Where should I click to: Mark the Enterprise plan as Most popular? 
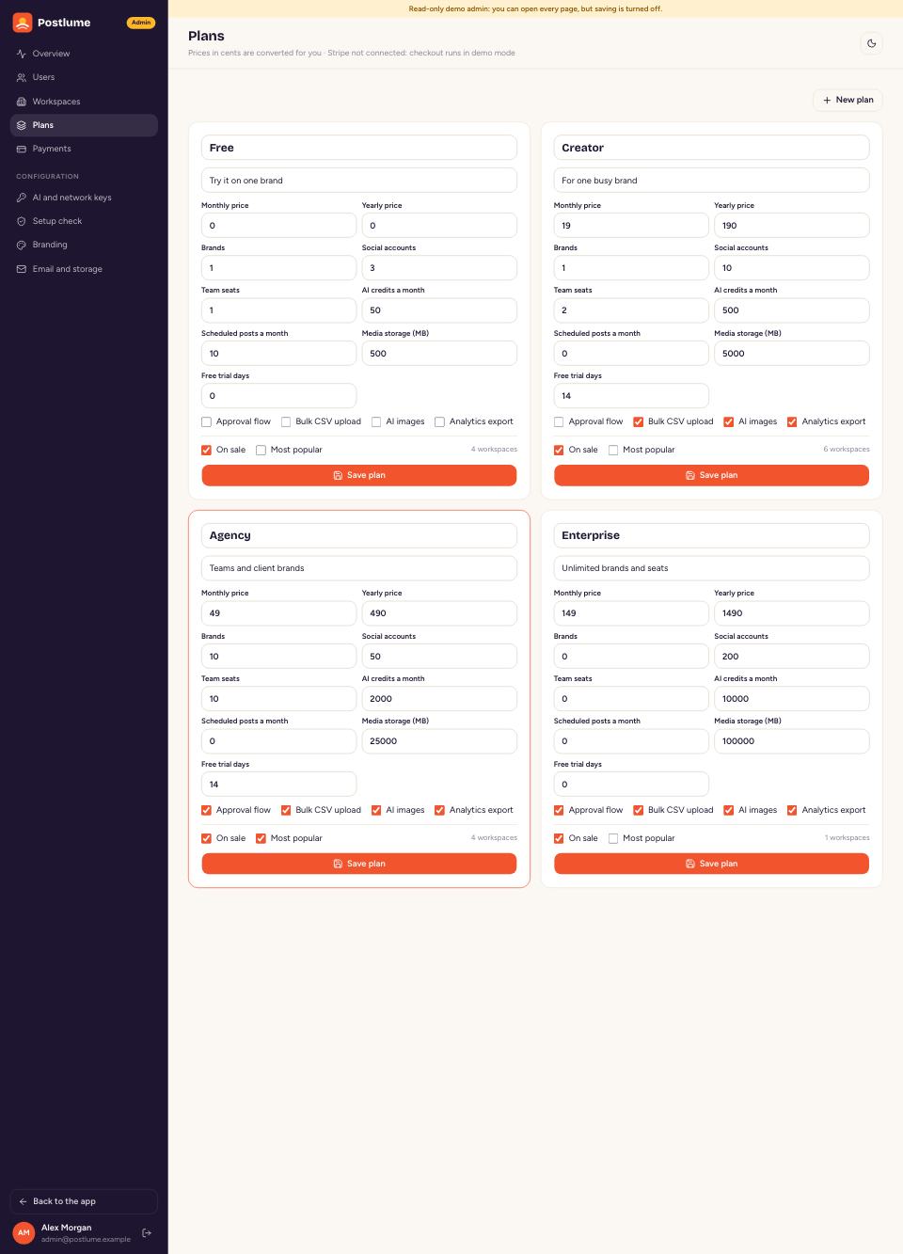click(613, 838)
